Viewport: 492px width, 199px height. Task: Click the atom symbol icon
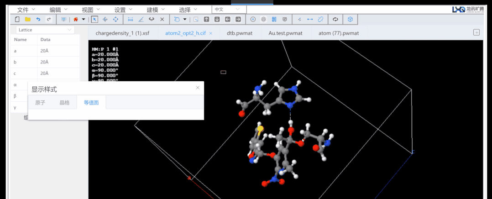[264, 20]
